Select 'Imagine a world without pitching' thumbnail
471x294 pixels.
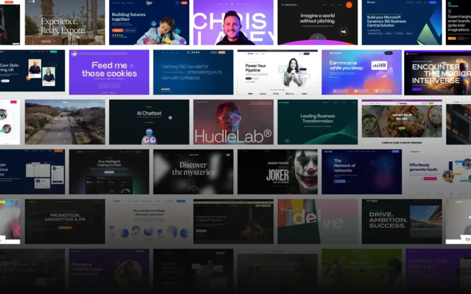316,24
